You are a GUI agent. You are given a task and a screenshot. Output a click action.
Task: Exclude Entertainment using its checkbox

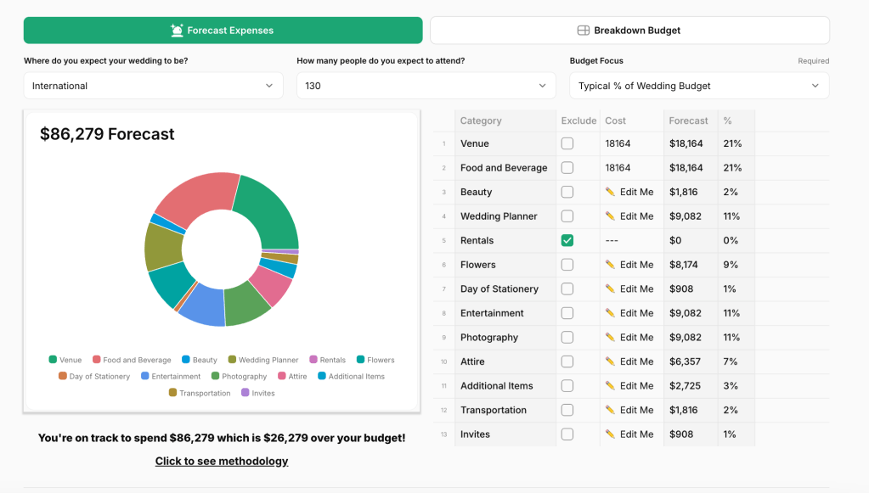[x=567, y=313]
